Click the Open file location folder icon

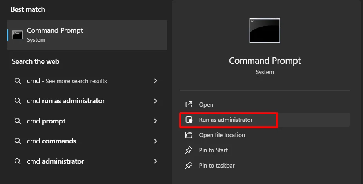189,135
